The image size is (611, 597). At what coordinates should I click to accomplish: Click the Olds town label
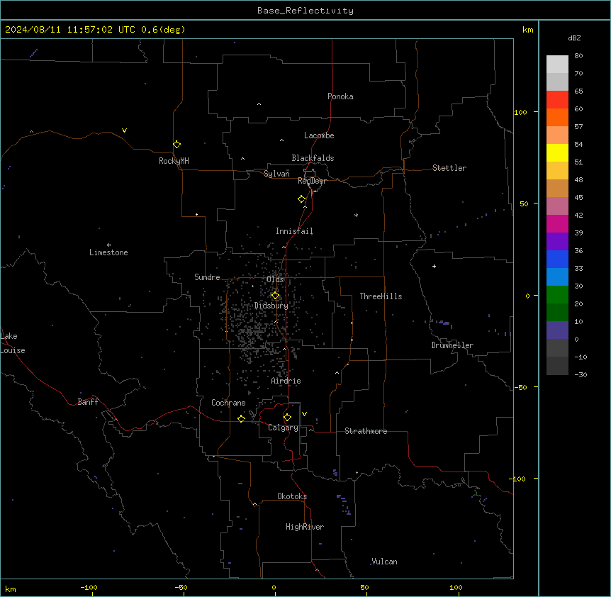(275, 279)
